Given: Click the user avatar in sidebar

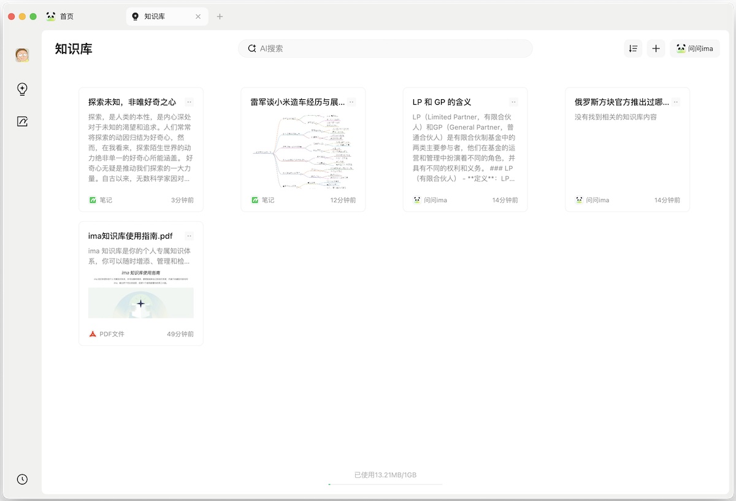Looking at the screenshot, I should point(22,55).
